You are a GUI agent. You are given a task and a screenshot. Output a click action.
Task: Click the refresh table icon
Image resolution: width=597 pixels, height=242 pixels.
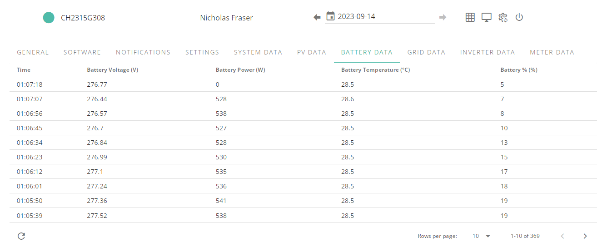tap(21, 236)
